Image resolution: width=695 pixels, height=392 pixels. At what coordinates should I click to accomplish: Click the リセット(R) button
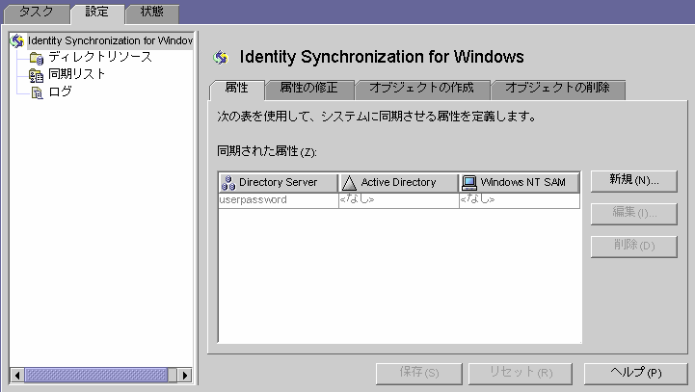click(x=521, y=374)
